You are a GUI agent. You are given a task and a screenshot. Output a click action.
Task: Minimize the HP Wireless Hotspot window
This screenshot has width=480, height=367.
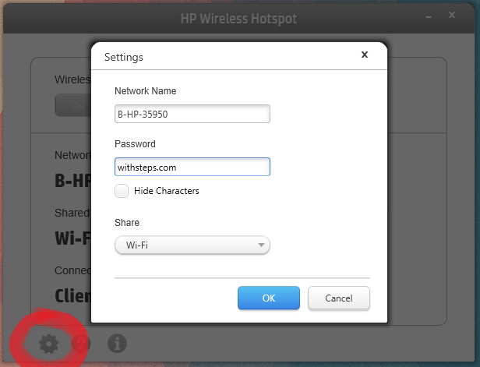429,17
